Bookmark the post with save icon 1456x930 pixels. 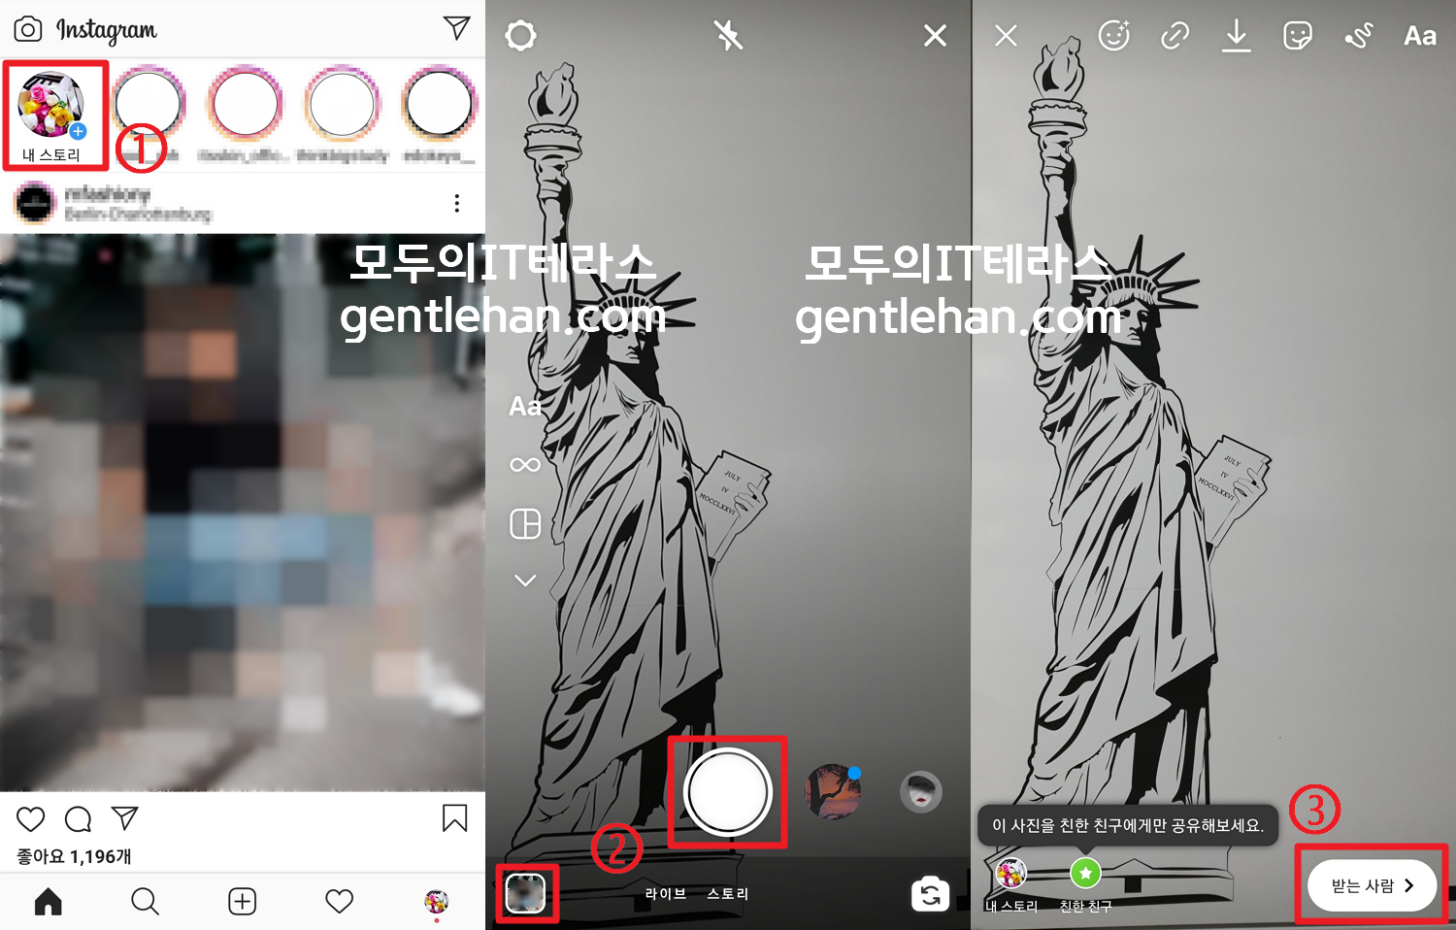point(454,818)
